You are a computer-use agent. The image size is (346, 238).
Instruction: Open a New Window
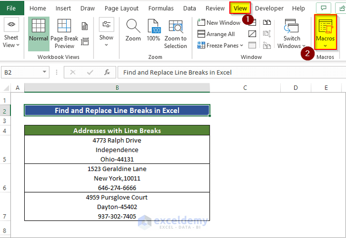(218, 23)
